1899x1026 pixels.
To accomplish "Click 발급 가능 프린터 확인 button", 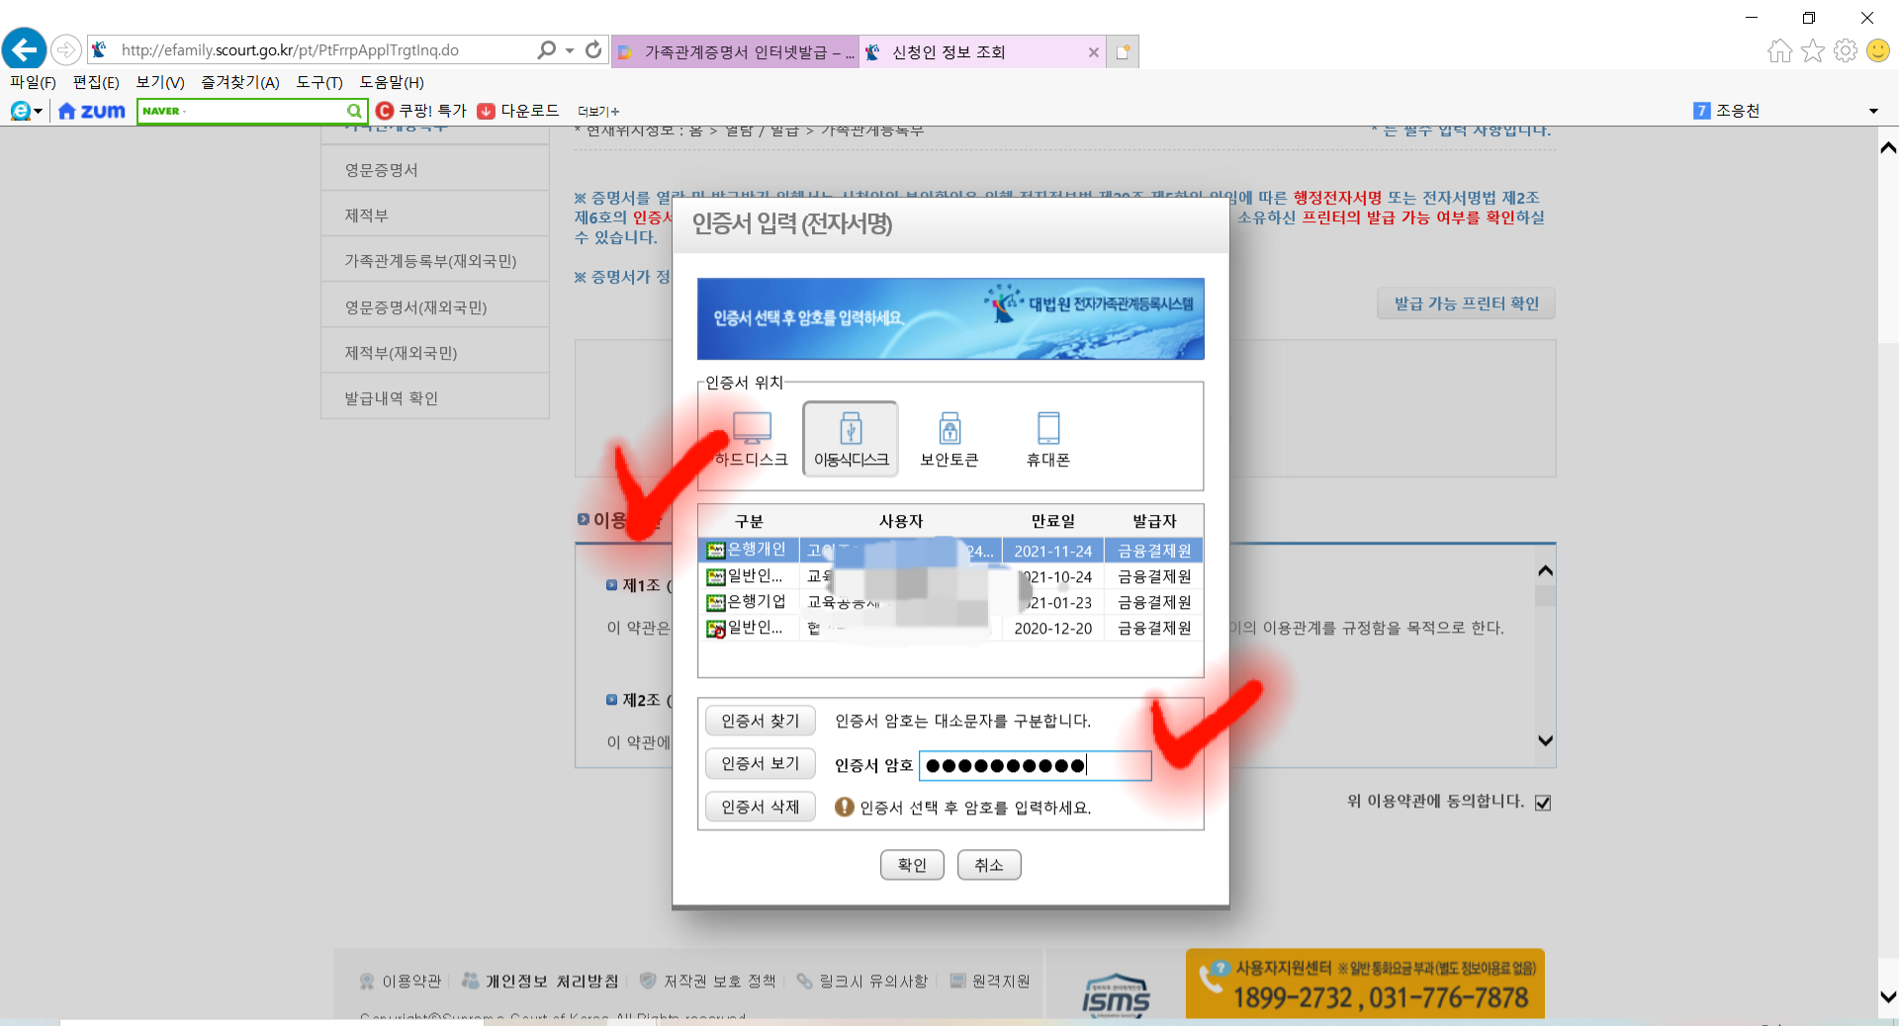I will [x=1466, y=303].
